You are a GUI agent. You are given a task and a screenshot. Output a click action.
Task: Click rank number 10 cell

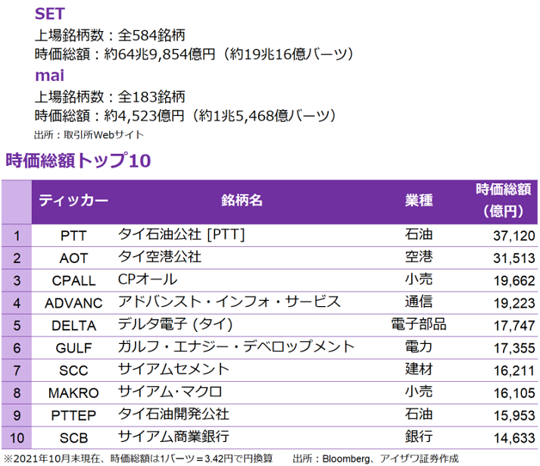tap(17, 438)
